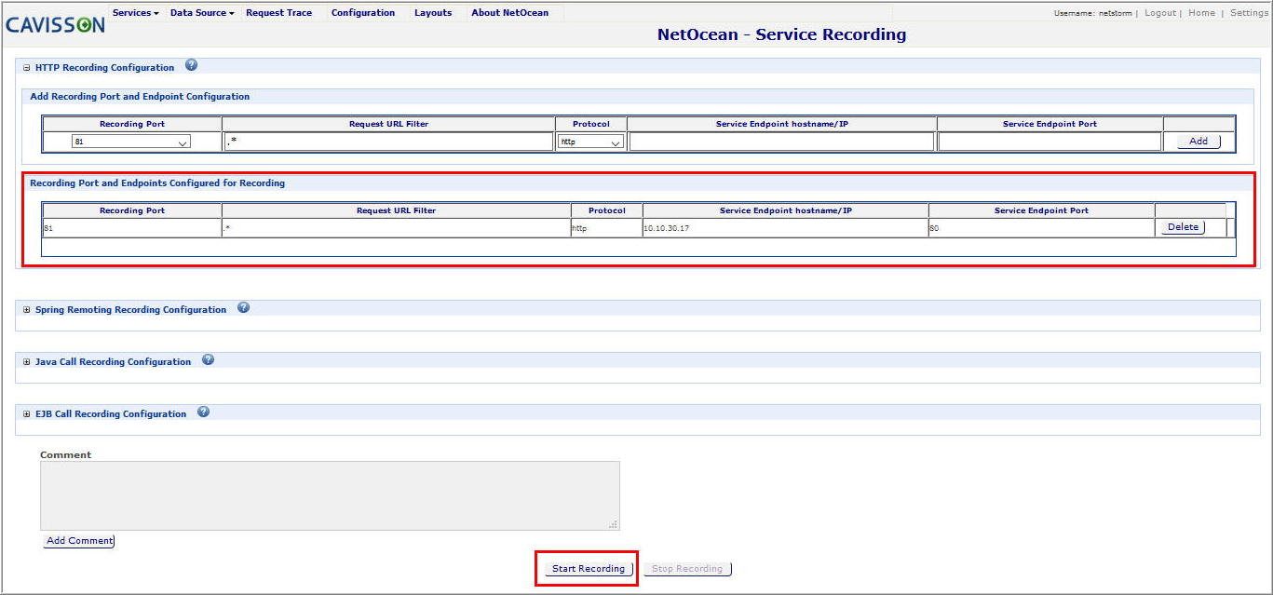Image resolution: width=1273 pixels, height=595 pixels.
Task: Open help for EJB Call Recording Configuration
Action: click(x=203, y=412)
